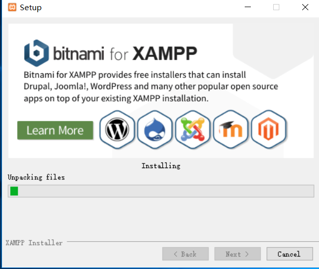This screenshot has width=319, height=269.
Task: Click the "bitnami for XAMPP" banner heading
Action: tap(125, 53)
